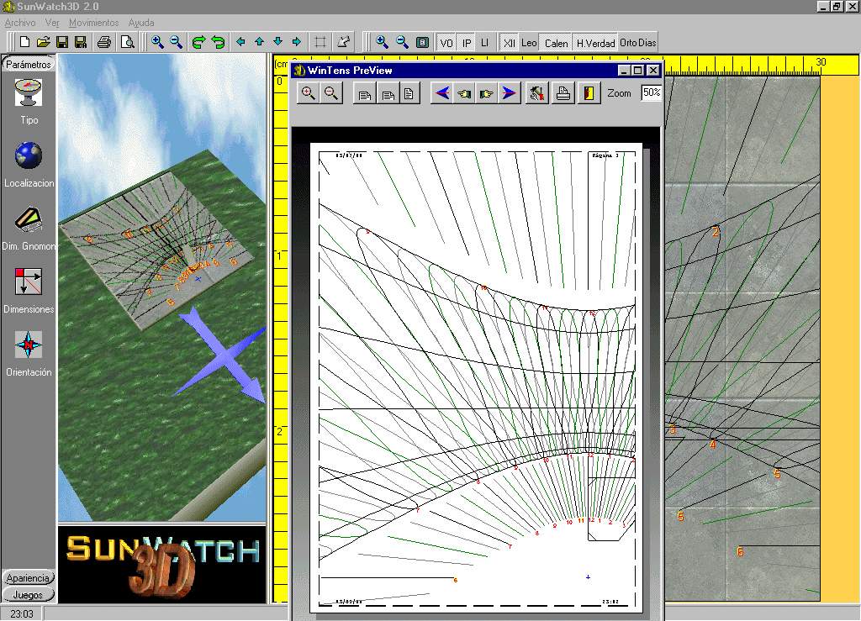Expand the Juegos panel section
Viewport: 861px width, 621px height.
coord(29,594)
